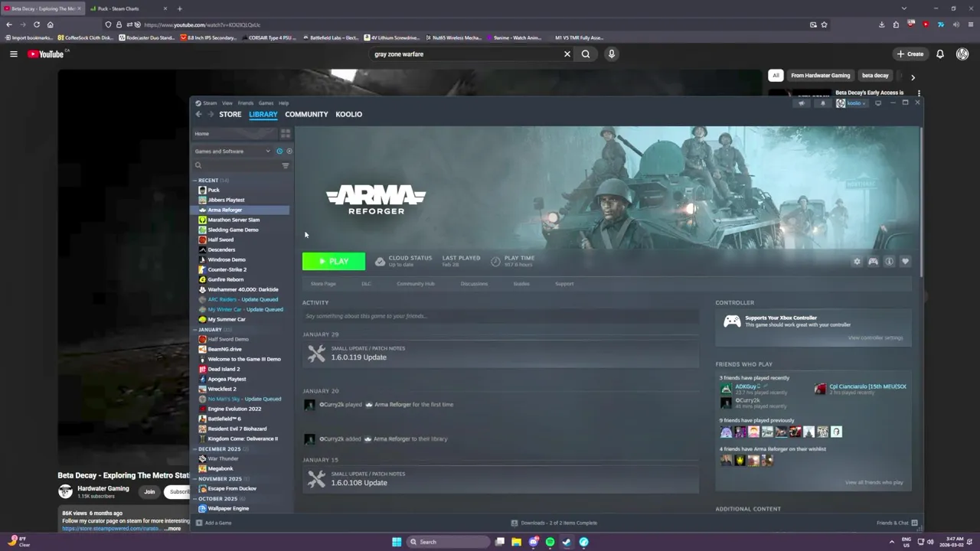Open Spotify from Windows taskbar
This screenshot has height=551, width=980.
[x=550, y=542]
